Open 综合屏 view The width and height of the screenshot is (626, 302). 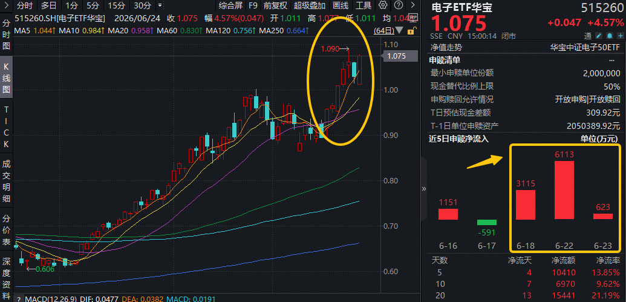coord(230,5)
